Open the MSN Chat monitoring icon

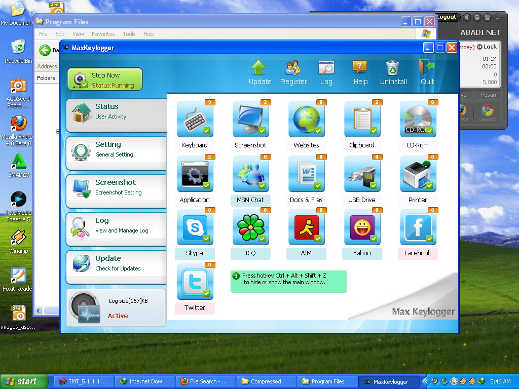point(250,174)
